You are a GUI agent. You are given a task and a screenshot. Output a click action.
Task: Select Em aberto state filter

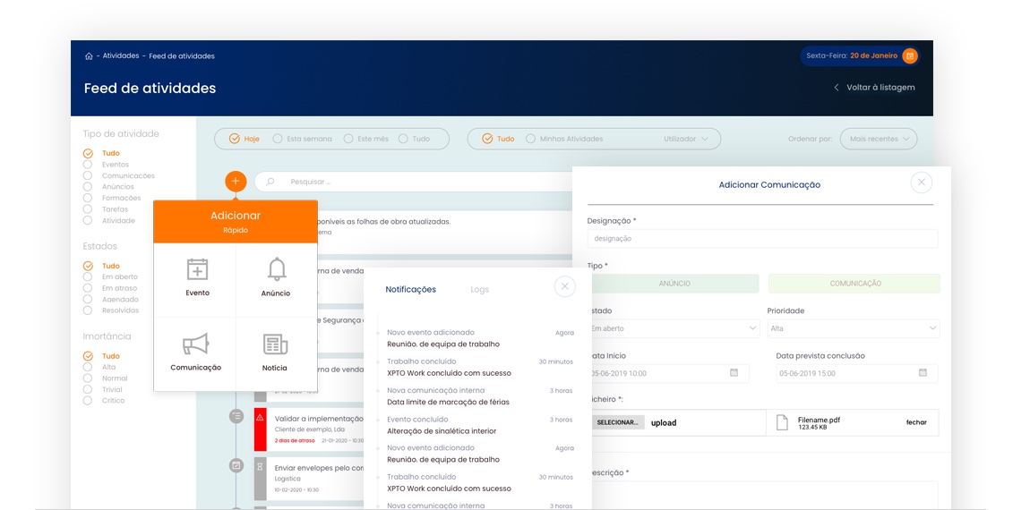(110, 277)
